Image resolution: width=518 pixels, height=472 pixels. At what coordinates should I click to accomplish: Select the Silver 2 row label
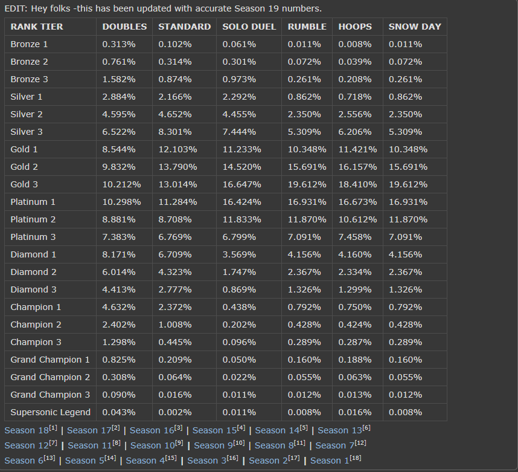27,114
